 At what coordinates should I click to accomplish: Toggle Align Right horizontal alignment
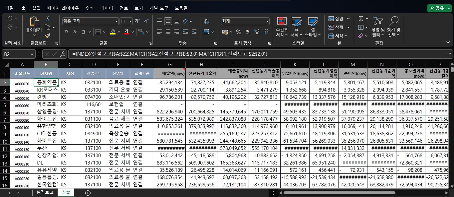point(177,32)
